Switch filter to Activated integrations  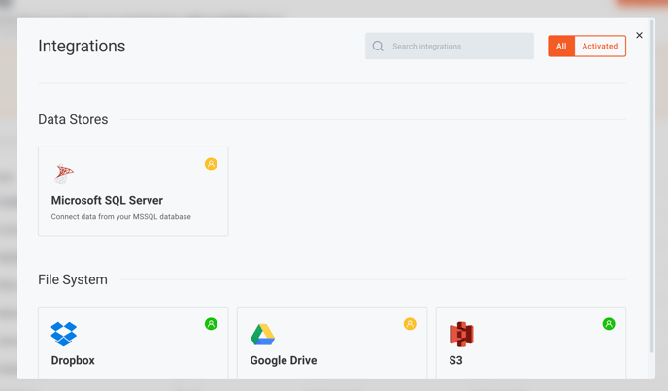pyautogui.click(x=600, y=46)
